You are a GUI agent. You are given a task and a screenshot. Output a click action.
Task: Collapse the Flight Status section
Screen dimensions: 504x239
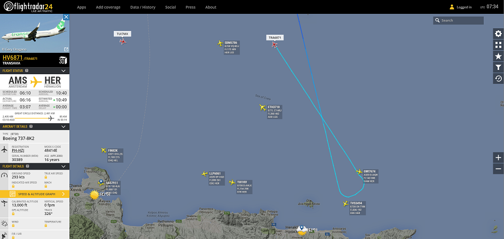pos(64,70)
